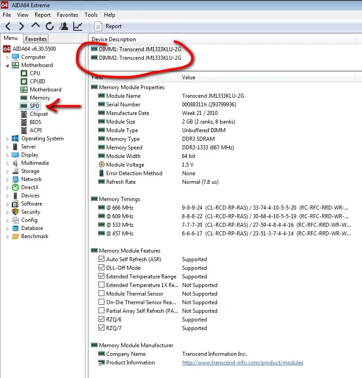Switch to the Favorites panel tab

(x=36, y=39)
